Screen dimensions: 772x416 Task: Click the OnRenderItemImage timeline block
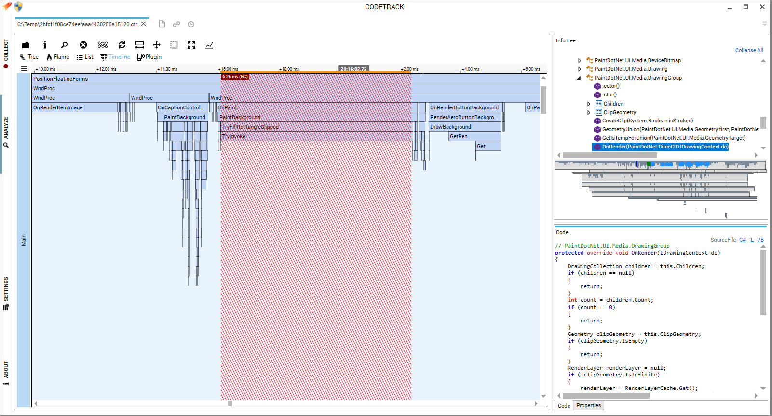[75, 107]
